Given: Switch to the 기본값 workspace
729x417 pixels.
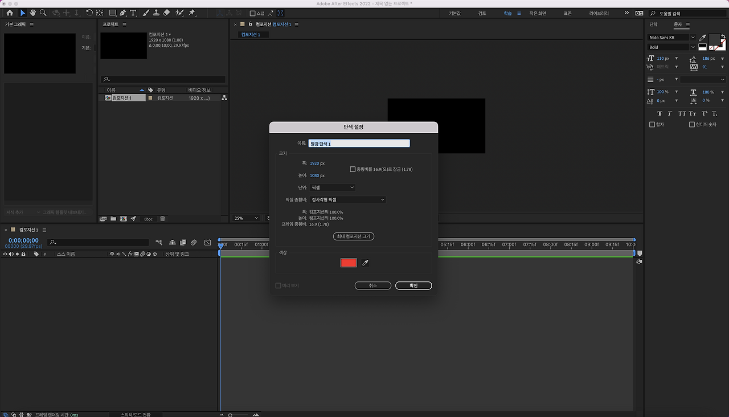Looking at the screenshot, I should [x=455, y=13].
